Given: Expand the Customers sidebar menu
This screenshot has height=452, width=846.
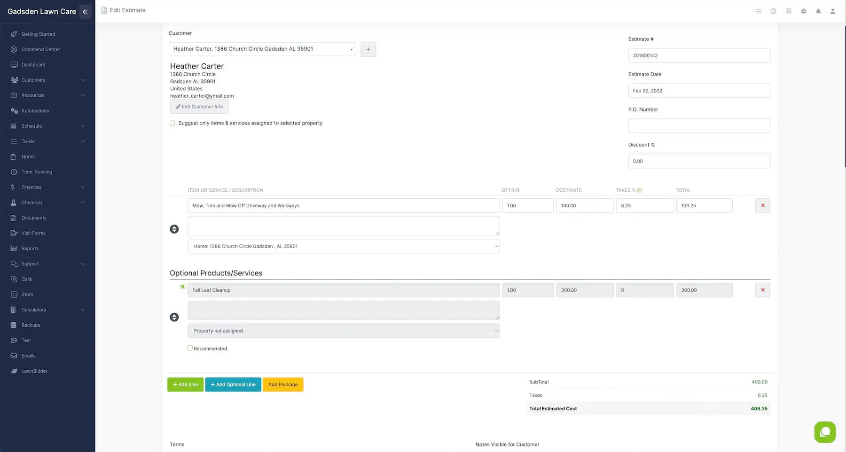Looking at the screenshot, I should tap(83, 80).
